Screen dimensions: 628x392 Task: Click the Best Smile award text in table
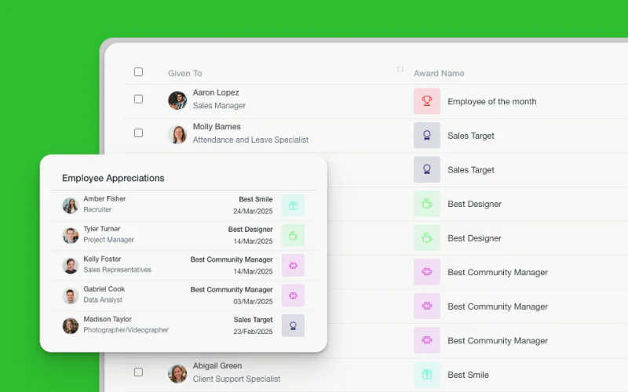468,375
